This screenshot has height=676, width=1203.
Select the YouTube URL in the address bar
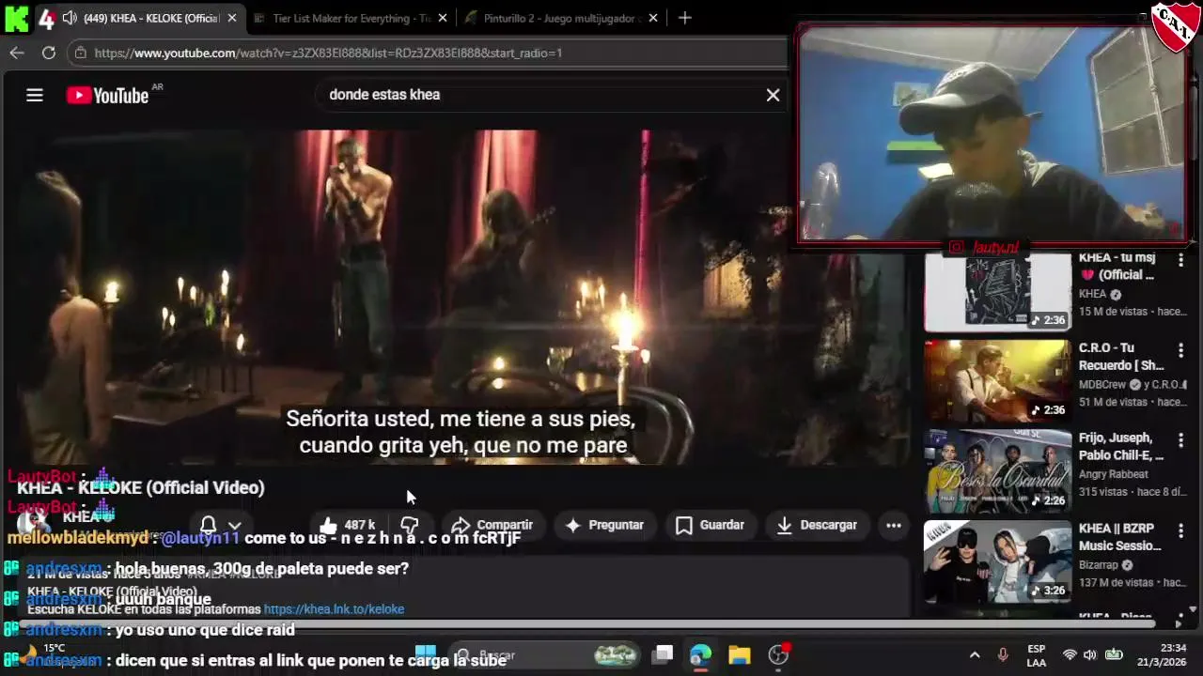[328, 53]
